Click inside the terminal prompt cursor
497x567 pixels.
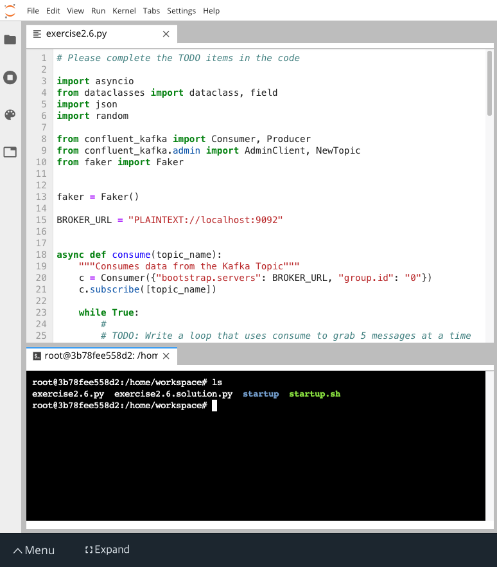(x=214, y=406)
